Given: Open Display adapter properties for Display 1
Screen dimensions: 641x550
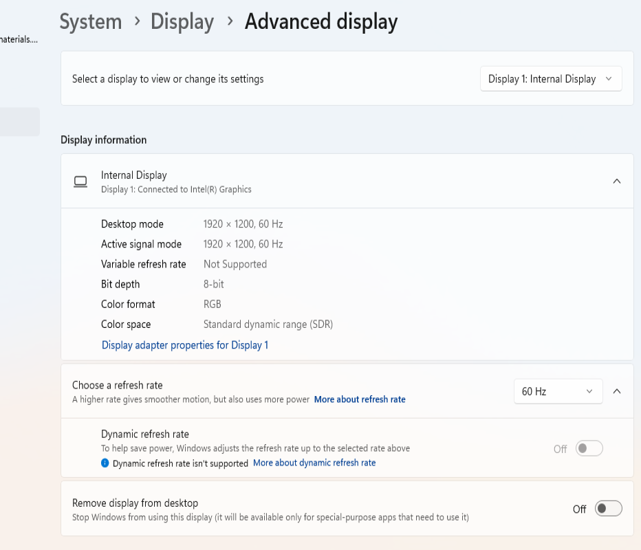Looking at the screenshot, I should click(185, 345).
